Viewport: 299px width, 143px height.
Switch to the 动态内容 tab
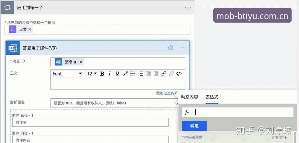click(x=189, y=97)
